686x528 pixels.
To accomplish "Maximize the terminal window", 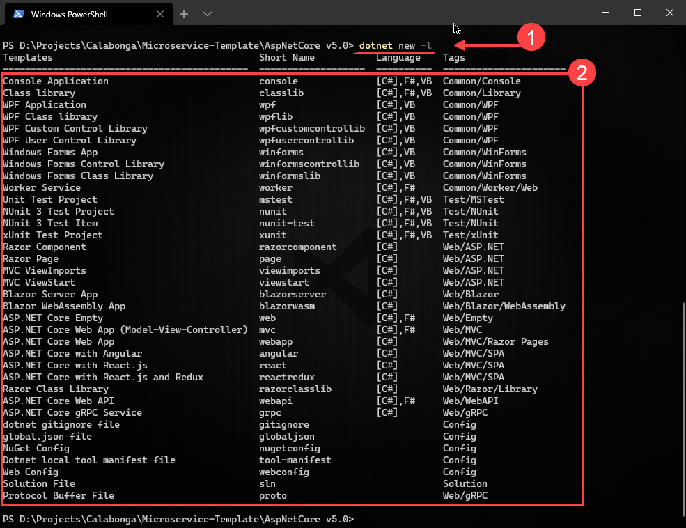I will point(638,13).
